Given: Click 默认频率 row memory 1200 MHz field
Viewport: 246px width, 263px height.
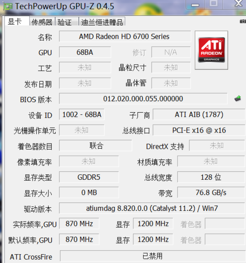Looking at the screenshot, I should click(x=153, y=239).
